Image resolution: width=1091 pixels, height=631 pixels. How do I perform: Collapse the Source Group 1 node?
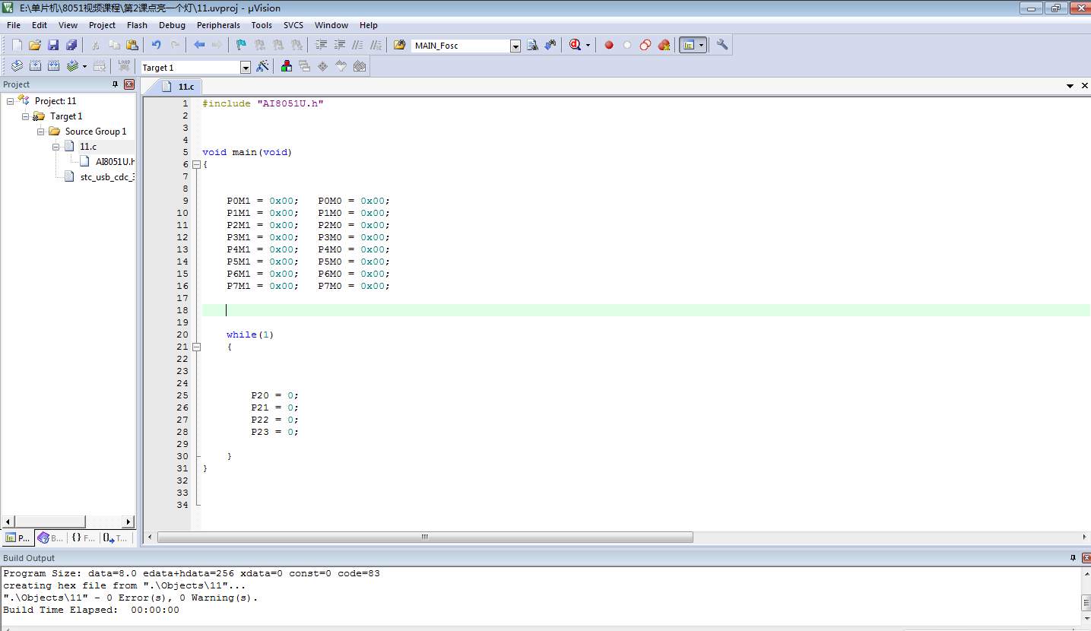pos(41,131)
